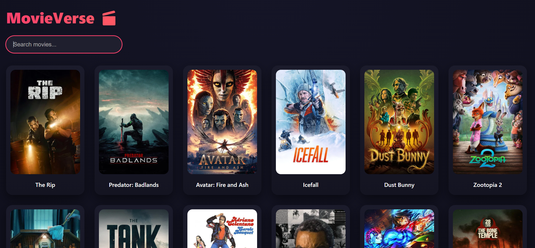Open 28 Years Later: Bone Temple poster

coord(488,229)
